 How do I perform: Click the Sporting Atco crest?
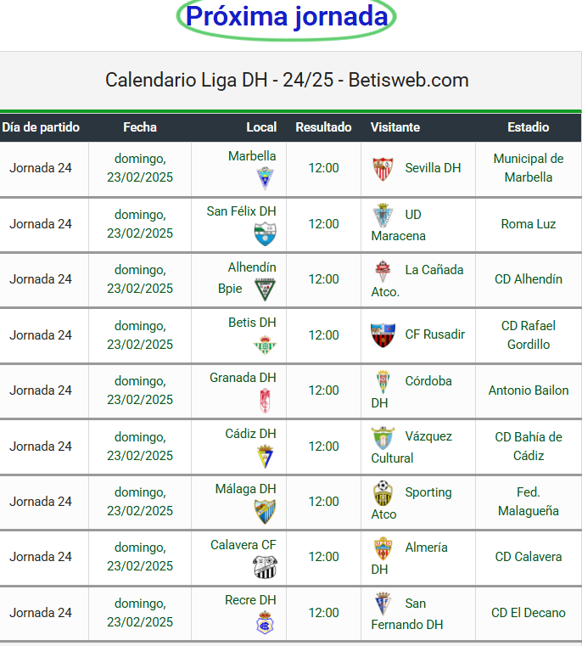tap(383, 493)
